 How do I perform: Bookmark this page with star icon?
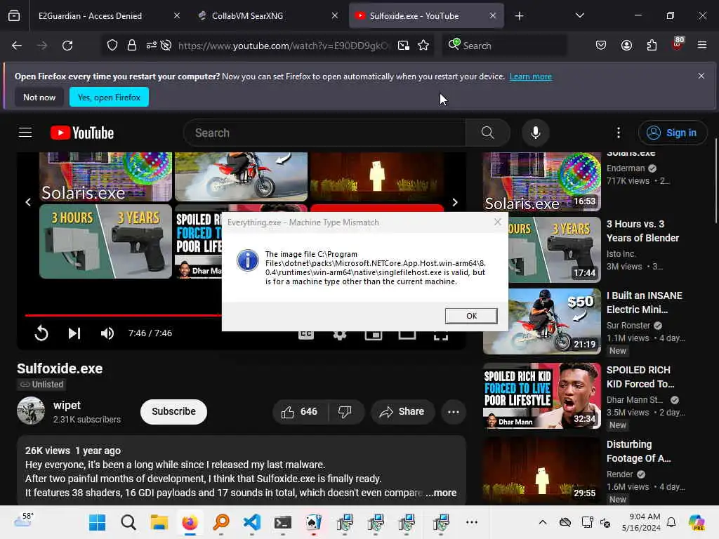click(423, 46)
